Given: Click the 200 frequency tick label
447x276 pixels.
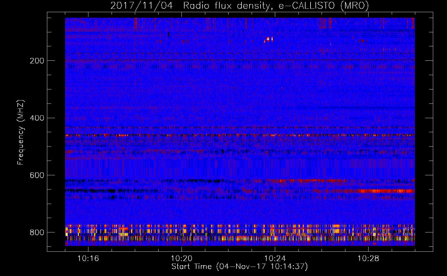Looking at the screenshot, I should [37, 61].
